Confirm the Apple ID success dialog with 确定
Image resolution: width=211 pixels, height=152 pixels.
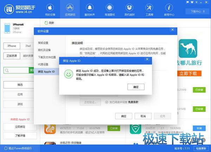[x=136, y=87]
